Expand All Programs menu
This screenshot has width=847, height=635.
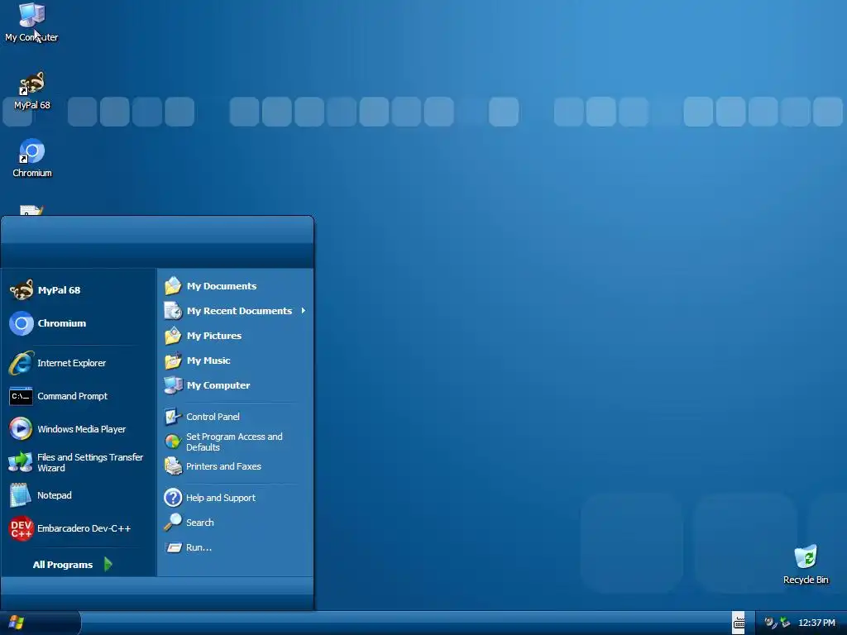coord(73,564)
